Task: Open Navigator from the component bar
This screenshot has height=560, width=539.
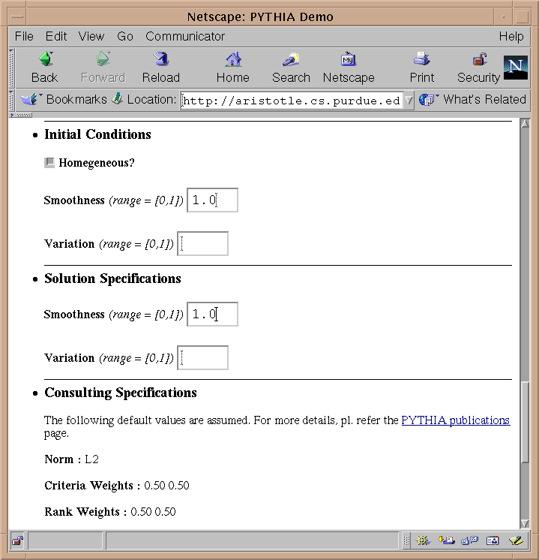Action: [x=423, y=540]
